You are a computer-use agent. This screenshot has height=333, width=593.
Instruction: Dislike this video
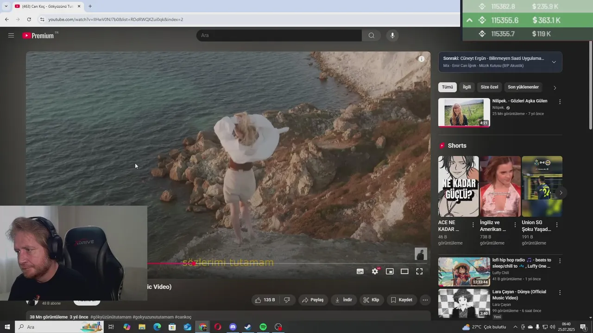[x=287, y=300]
